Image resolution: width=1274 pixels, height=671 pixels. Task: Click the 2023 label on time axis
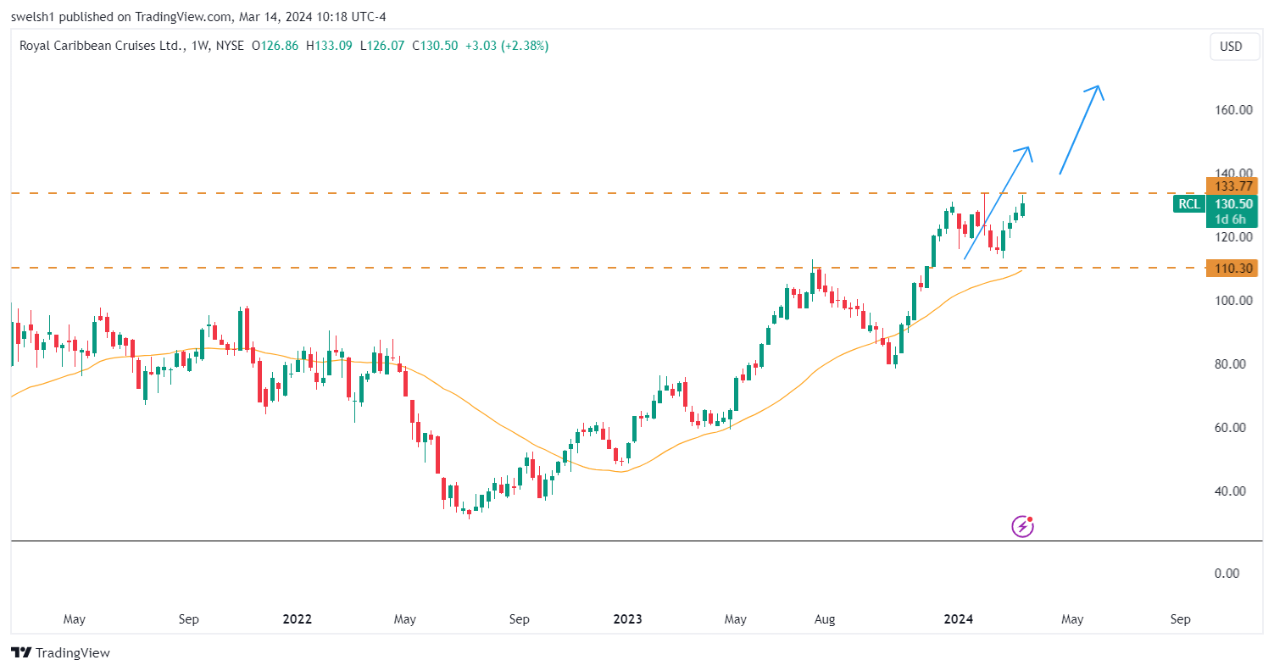tap(627, 619)
